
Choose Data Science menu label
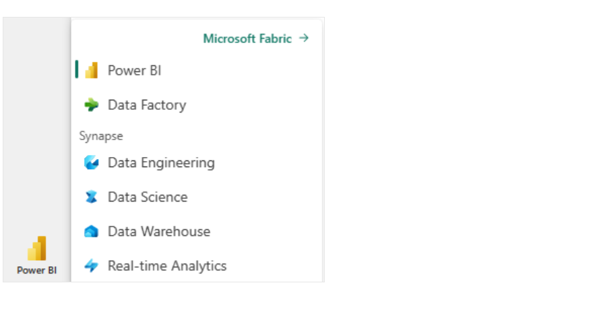coord(148,197)
